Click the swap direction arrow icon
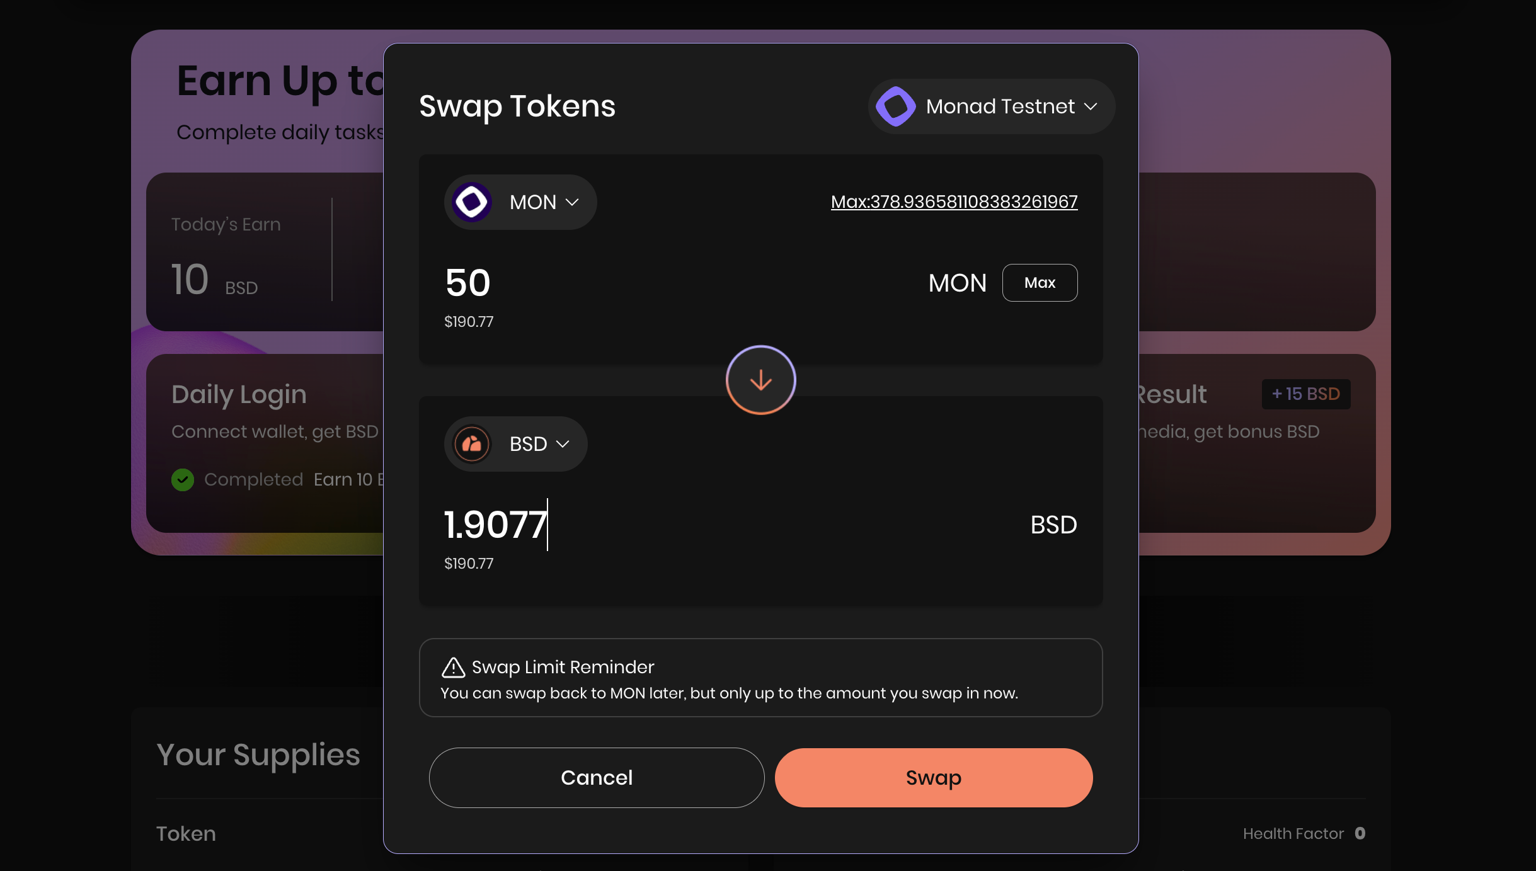Screen dimensions: 1536x871 pyautogui.click(x=760, y=380)
